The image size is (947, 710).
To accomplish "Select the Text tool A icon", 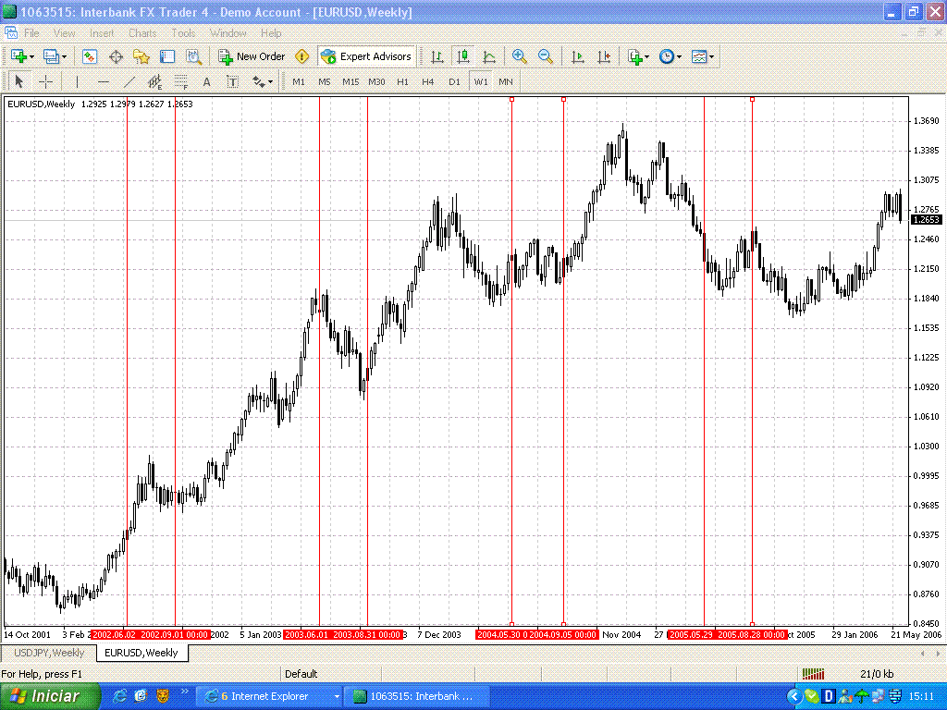I will 206,81.
